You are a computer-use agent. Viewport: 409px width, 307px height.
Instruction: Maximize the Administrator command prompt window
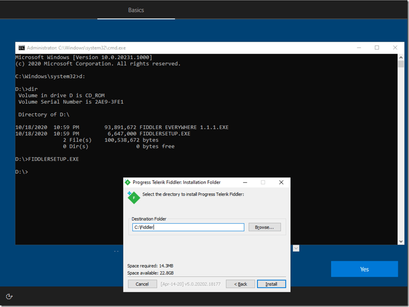(x=377, y=47)
